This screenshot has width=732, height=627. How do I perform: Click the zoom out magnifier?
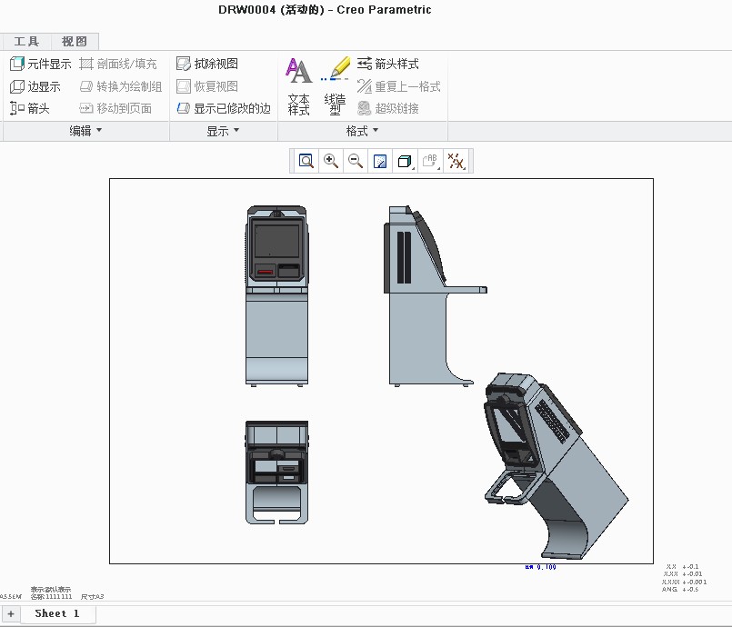click(x=356, y=162)
